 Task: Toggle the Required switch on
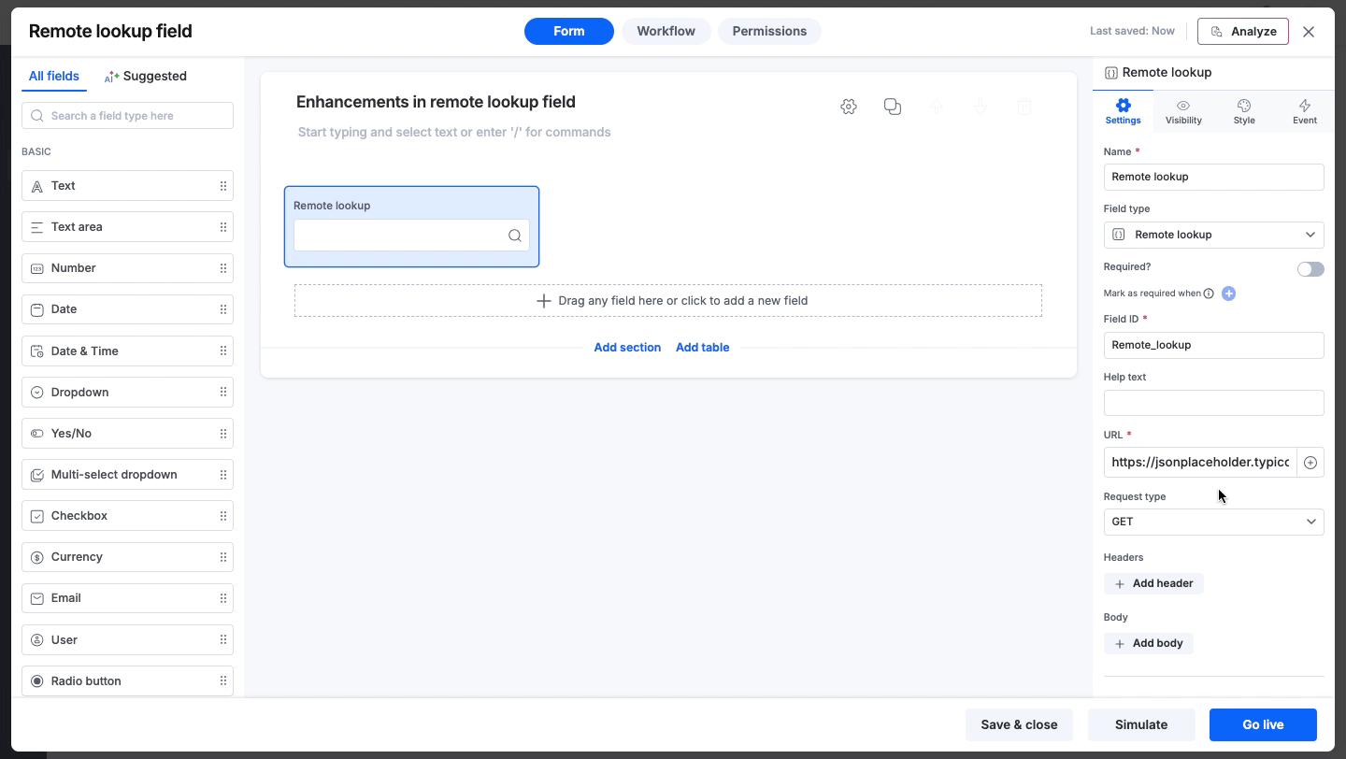1310,269
